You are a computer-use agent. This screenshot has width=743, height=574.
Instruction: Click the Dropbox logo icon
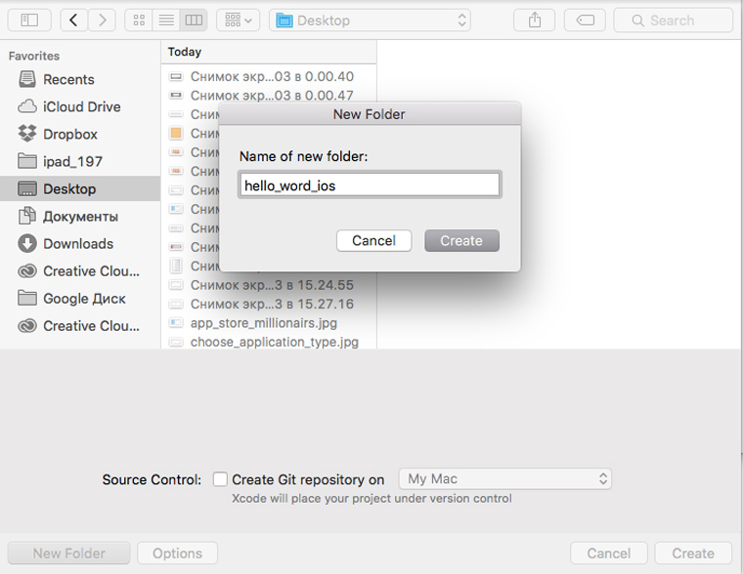tap(27, 134)
